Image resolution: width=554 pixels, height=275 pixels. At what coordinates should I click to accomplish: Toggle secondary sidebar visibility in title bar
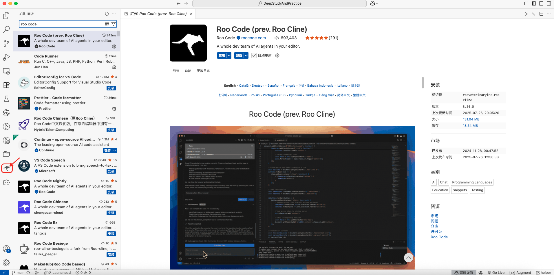[549, 3]
